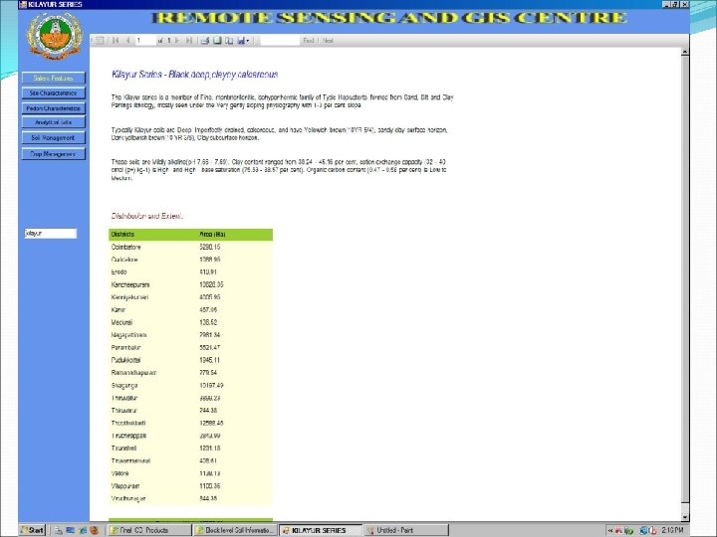Click the university emblem logo
The width and height of the screenshot is (717, 537).
[54, 36]
